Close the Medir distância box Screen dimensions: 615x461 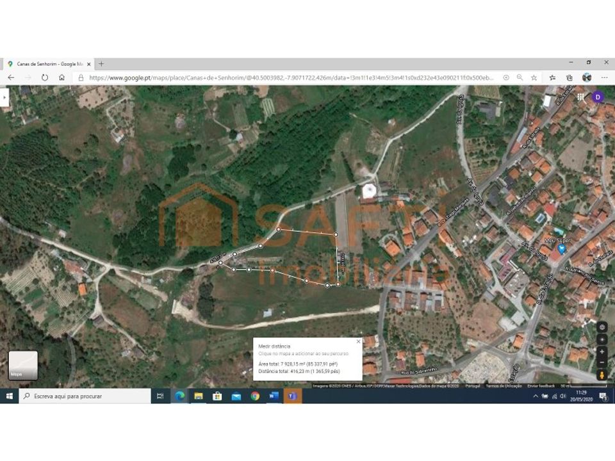click(x=358, y=341)
